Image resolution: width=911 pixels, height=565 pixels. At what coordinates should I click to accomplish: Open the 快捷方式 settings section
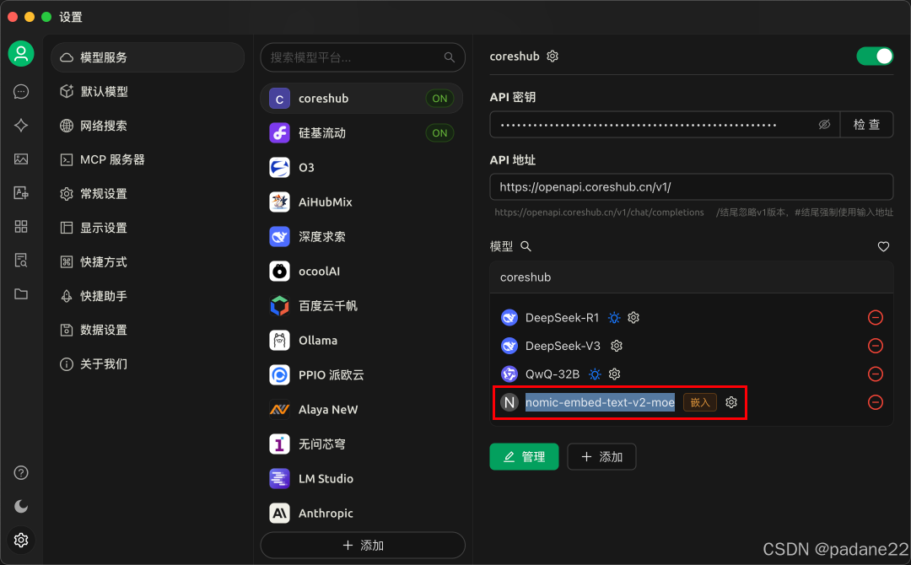[x=148, y=262]
